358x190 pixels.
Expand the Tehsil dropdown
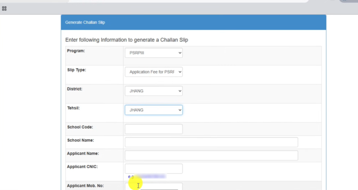pos(153,110)
